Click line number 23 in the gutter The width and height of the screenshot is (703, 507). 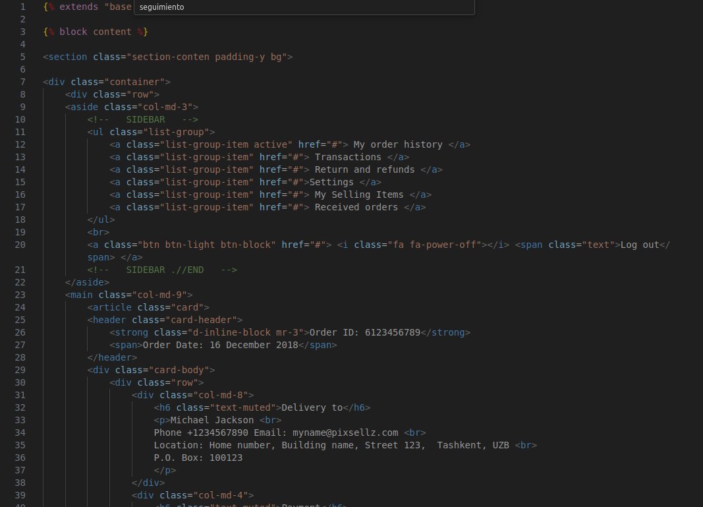[x=20, y=295]
